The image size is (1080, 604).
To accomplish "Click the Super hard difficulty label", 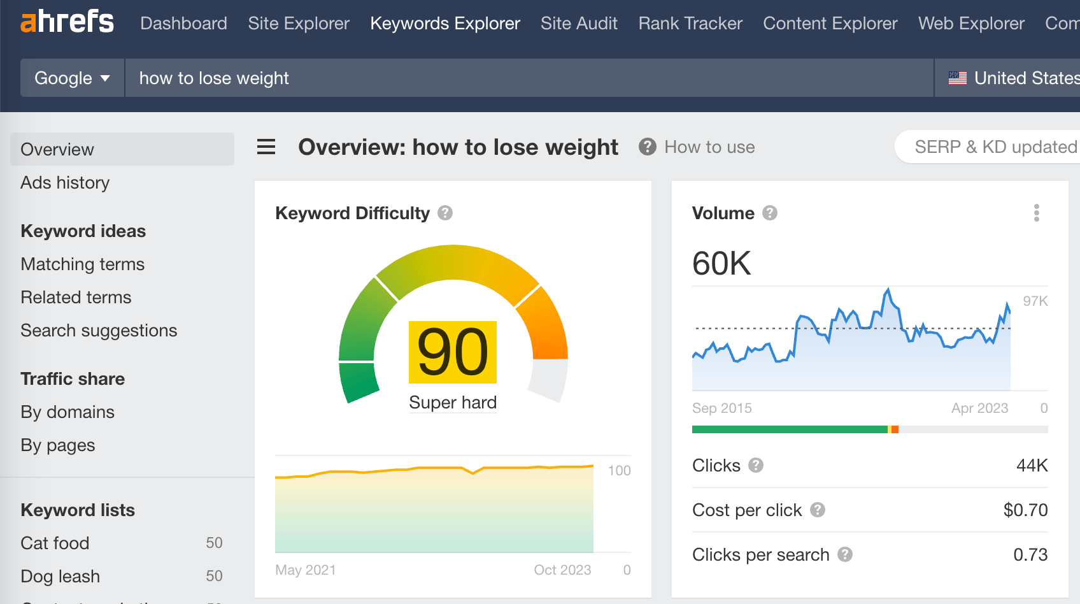I will pyautogui.click(x=453, y=403).
